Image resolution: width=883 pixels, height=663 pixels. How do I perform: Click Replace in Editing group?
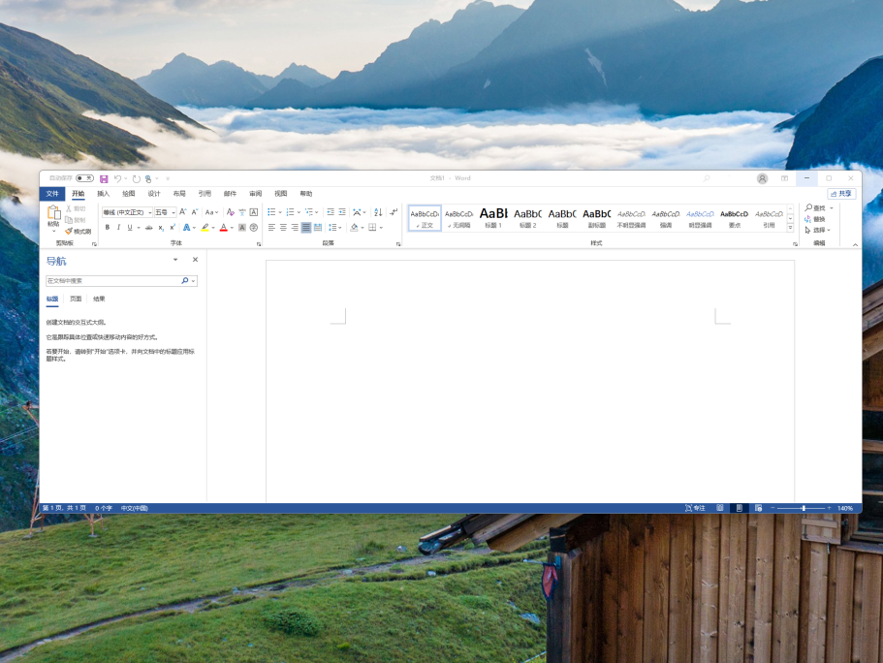[815, 219]
